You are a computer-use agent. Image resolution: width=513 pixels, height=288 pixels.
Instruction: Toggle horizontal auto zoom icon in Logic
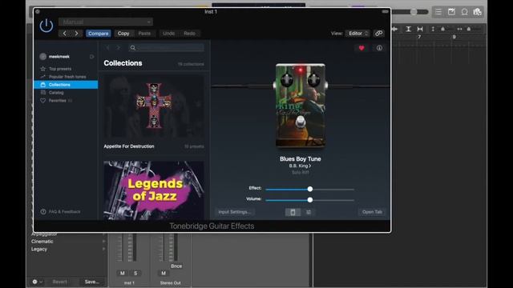[x=420, y=29]
